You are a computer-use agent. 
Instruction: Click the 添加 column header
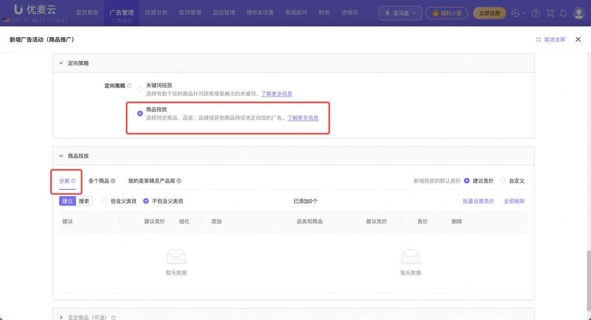(217, 222)
